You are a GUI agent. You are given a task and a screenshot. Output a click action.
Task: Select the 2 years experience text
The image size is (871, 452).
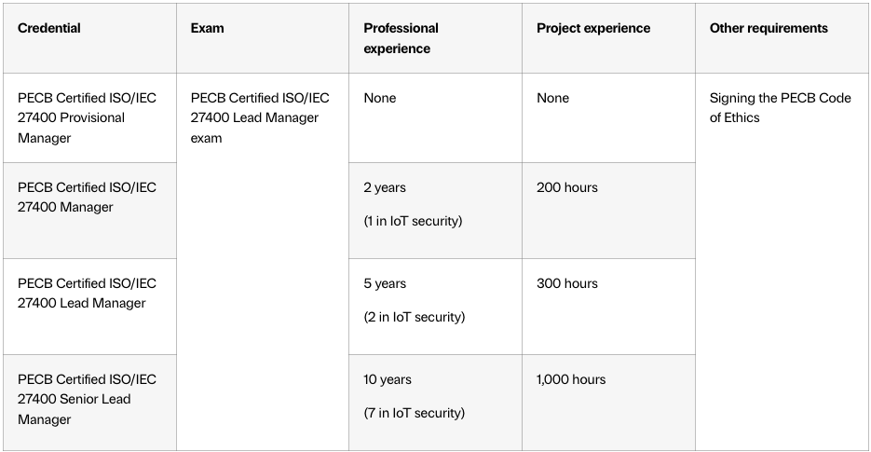pyautogui.click(x=385, y=187)
